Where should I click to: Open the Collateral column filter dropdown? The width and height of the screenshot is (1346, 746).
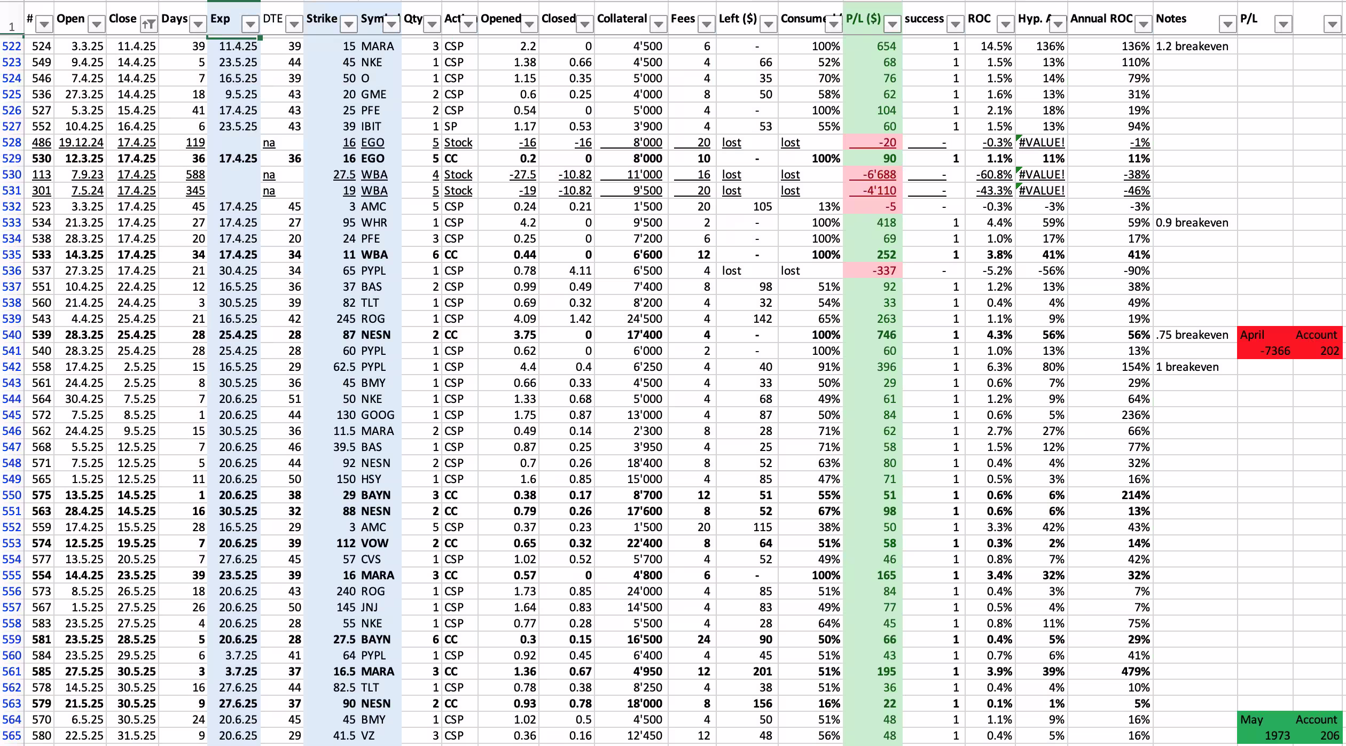point(658,24)
